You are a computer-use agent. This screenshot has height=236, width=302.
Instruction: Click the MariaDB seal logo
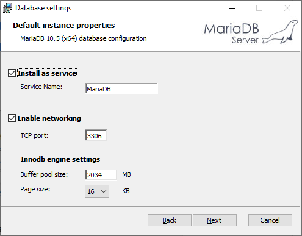pyautogui.click(x=281, y=32)
